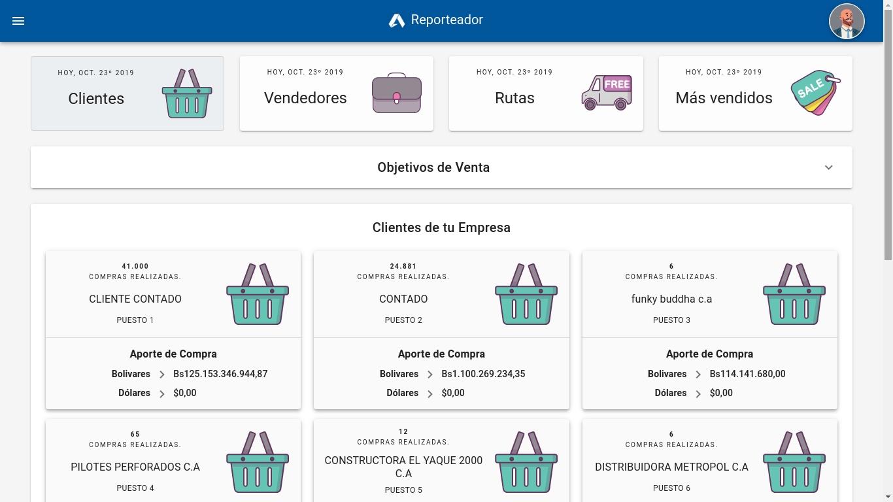Screen dimensions: 893x502
Task: Expand the Objetivos de Venta panel chevron
Action: (x=829, y=167)
